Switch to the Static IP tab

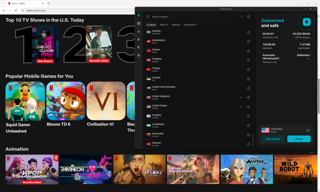164,25
